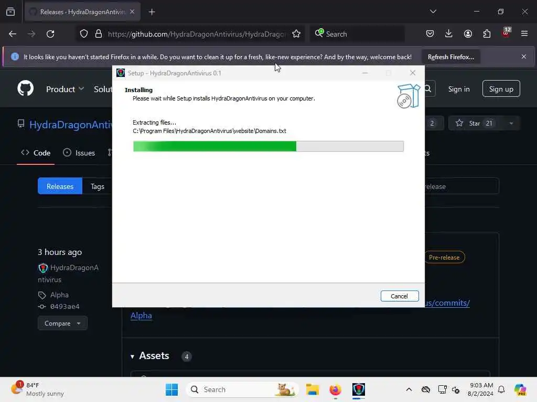Reload the current Firefox page
This screenshot has height=402, width=537.
pos(50,34)
